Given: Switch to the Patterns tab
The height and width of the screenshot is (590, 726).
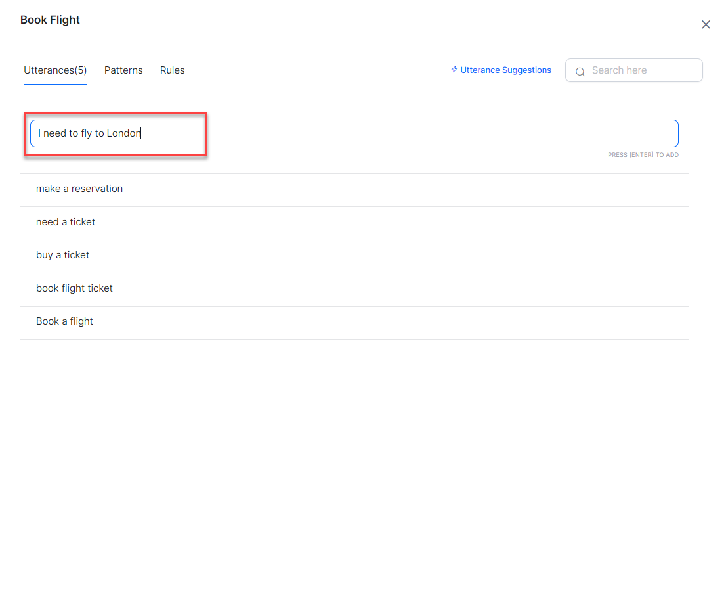Looking at the screenshot, I should [123, 70].
